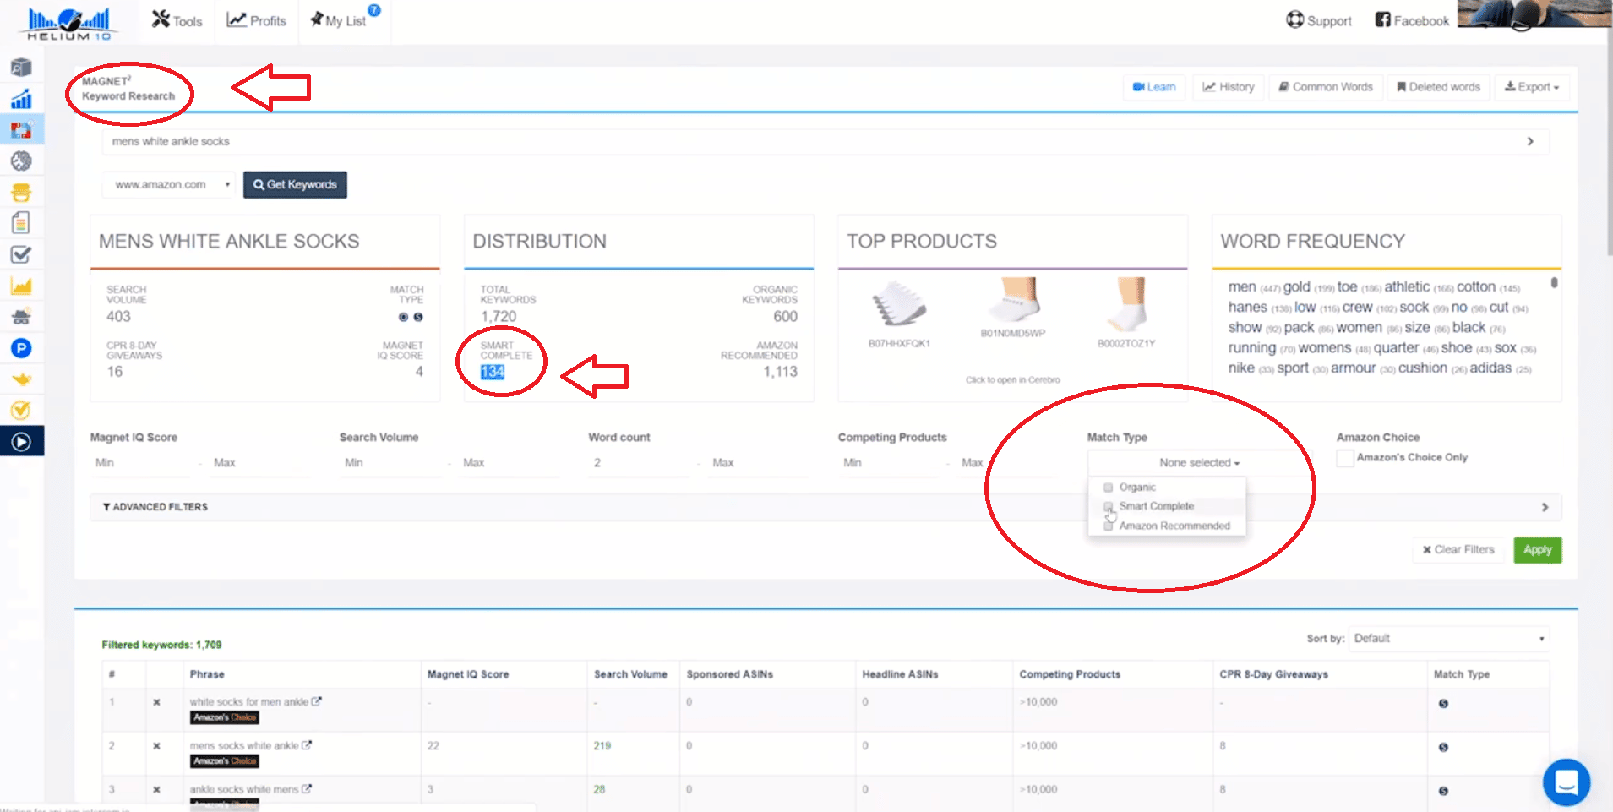
Task: Select the Magnet puzzle icon in sidebar
Action: pyautogui.click(x=21, y=130)
